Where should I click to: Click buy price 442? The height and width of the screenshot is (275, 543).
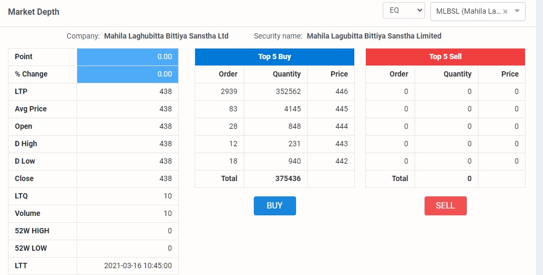342,161
